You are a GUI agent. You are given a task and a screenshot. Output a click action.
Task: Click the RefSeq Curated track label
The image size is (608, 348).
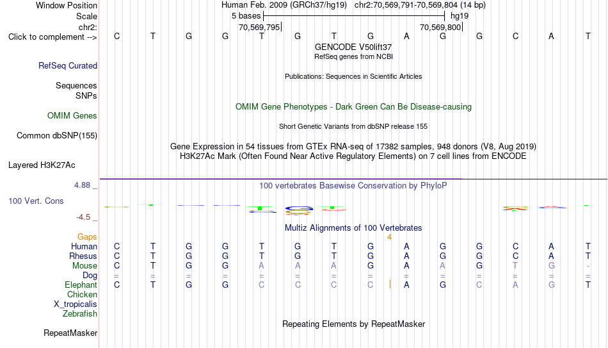point(68,65)
